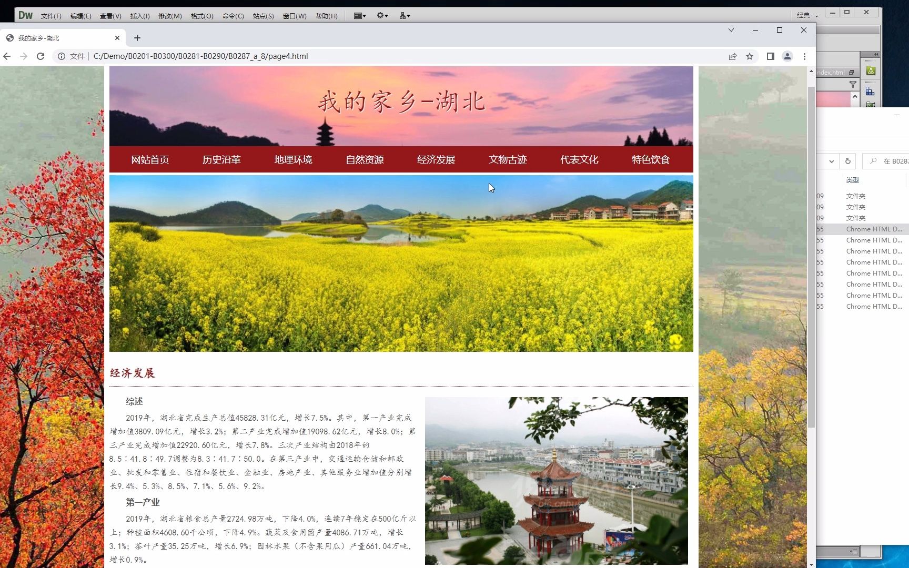This screenshot has height=568, width=909.
Task: Click the 类型 column header in Explorer
Action: pyautogui.click(x=853, y=180)
